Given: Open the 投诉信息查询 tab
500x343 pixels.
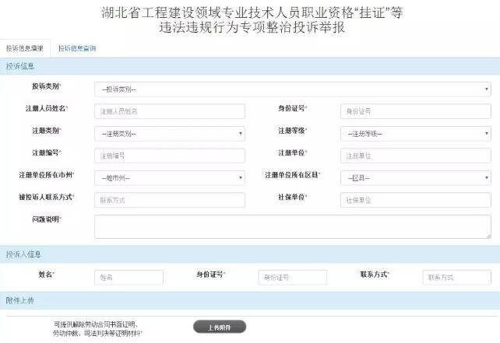Looking at the screenshot, I should click(x=77, y=48).
